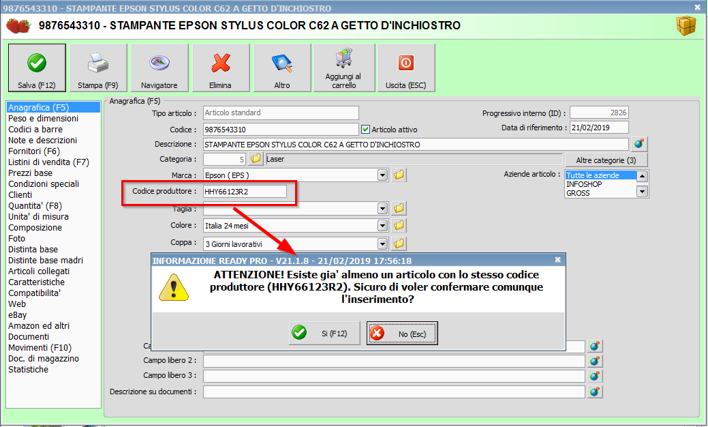708x427 pixels.
Task: Click the Descrizione text field
Action: pyautogui.click(x=416, y=145)
